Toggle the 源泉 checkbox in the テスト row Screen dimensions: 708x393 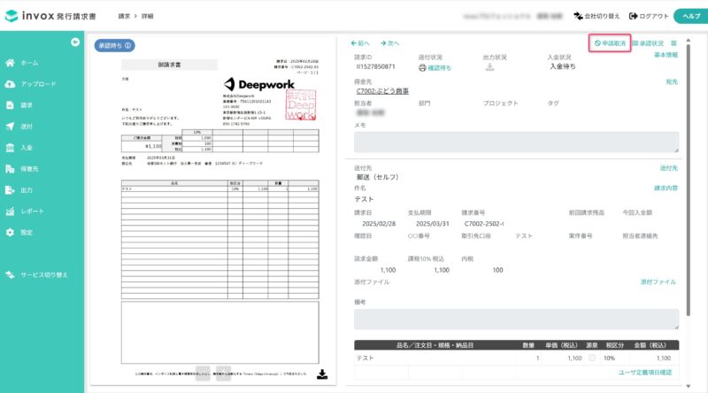(x=591, y=358)
